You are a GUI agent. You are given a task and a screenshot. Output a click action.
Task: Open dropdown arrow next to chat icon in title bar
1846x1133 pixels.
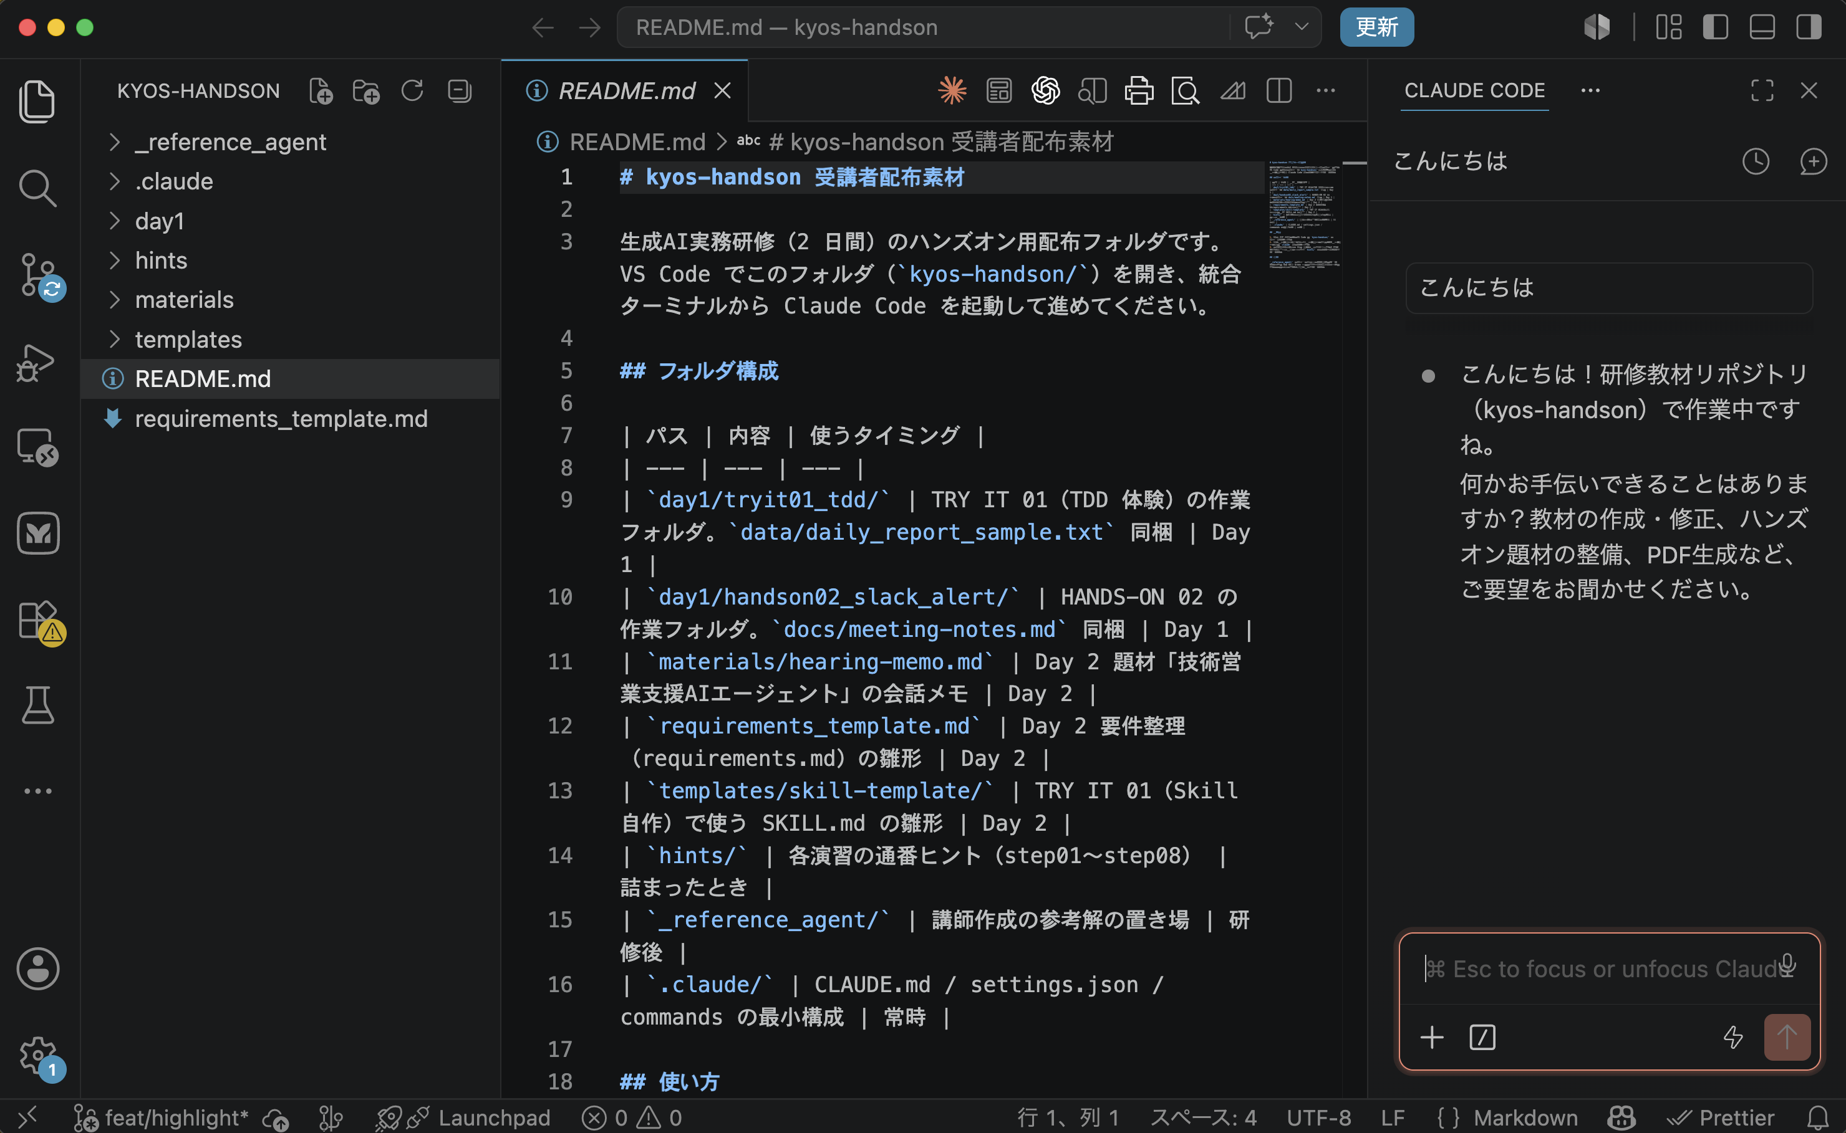[1301, 27]
